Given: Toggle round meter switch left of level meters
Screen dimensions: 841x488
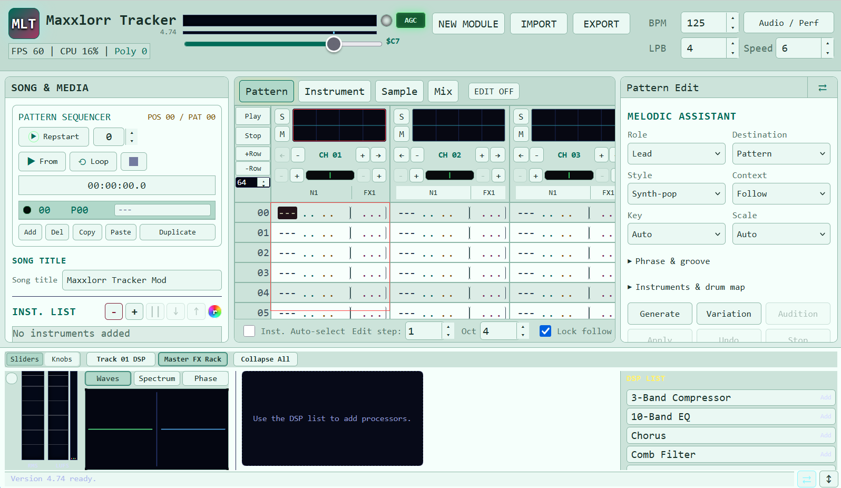Looking at the screenshot, I should pyautogui.click(x=12, y=378).
